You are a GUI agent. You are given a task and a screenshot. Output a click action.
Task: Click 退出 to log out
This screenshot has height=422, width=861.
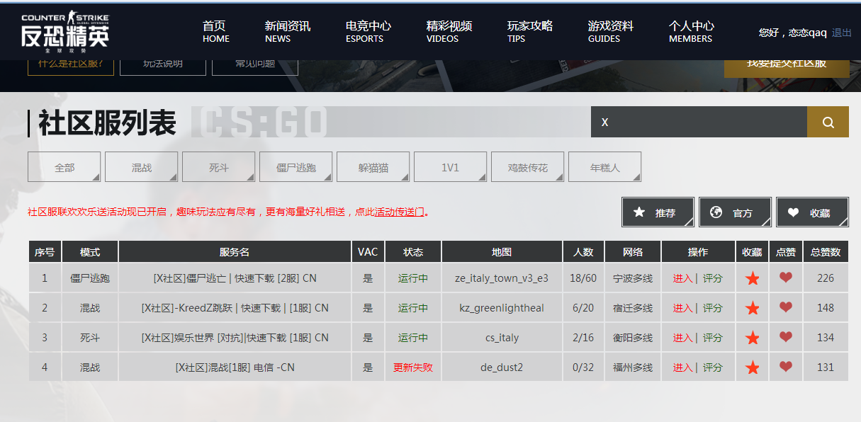[840, 33]
